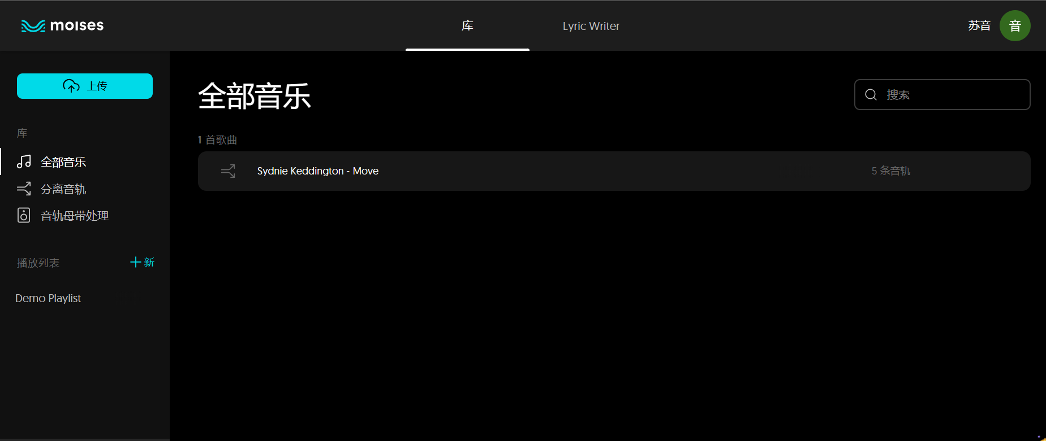Open the green 音 profile avatar
Image resolution: width=1046 pixels, height=441 pixels.
(1014, 26)
